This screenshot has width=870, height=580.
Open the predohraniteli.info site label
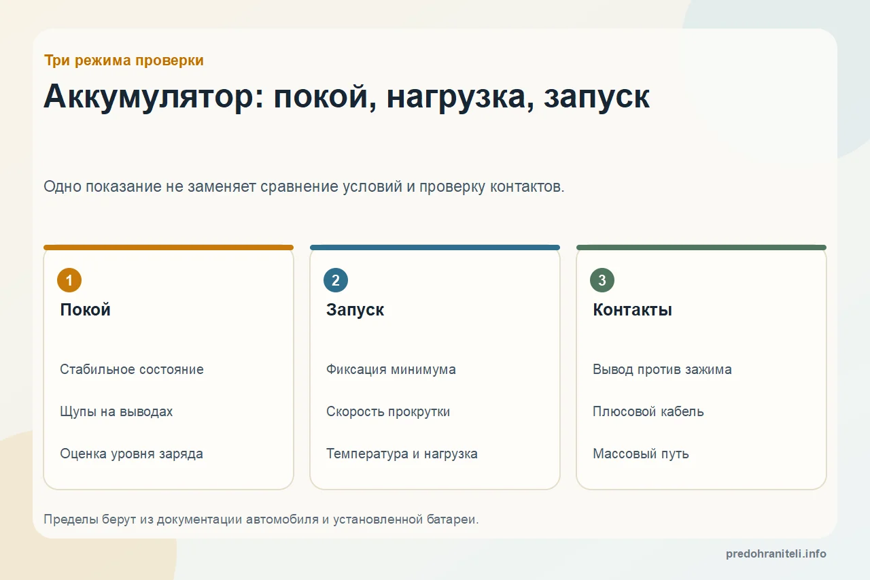pyautogui.click(x=776, y=554)
